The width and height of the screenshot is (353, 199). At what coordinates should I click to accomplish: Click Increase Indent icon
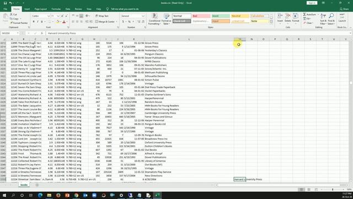coord(91,22)
